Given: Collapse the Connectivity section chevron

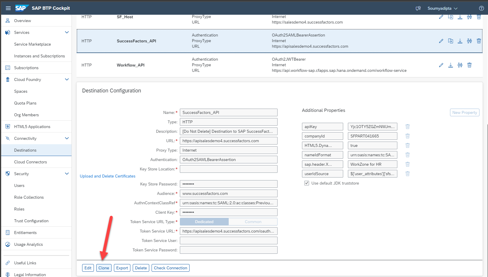Looking at the screenshot, I should (67, 138).
